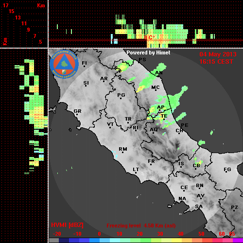Click the 0 C° freezing line marker
This screenshot has width=243, height=243.
click(149, 37)
